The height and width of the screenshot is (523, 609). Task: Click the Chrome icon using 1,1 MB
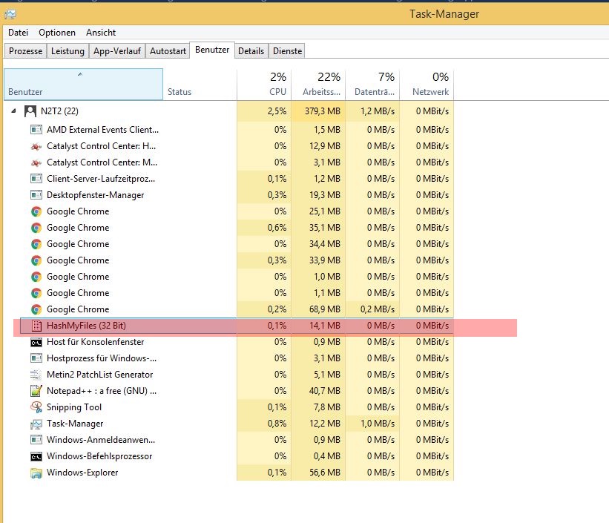point(36,293)
